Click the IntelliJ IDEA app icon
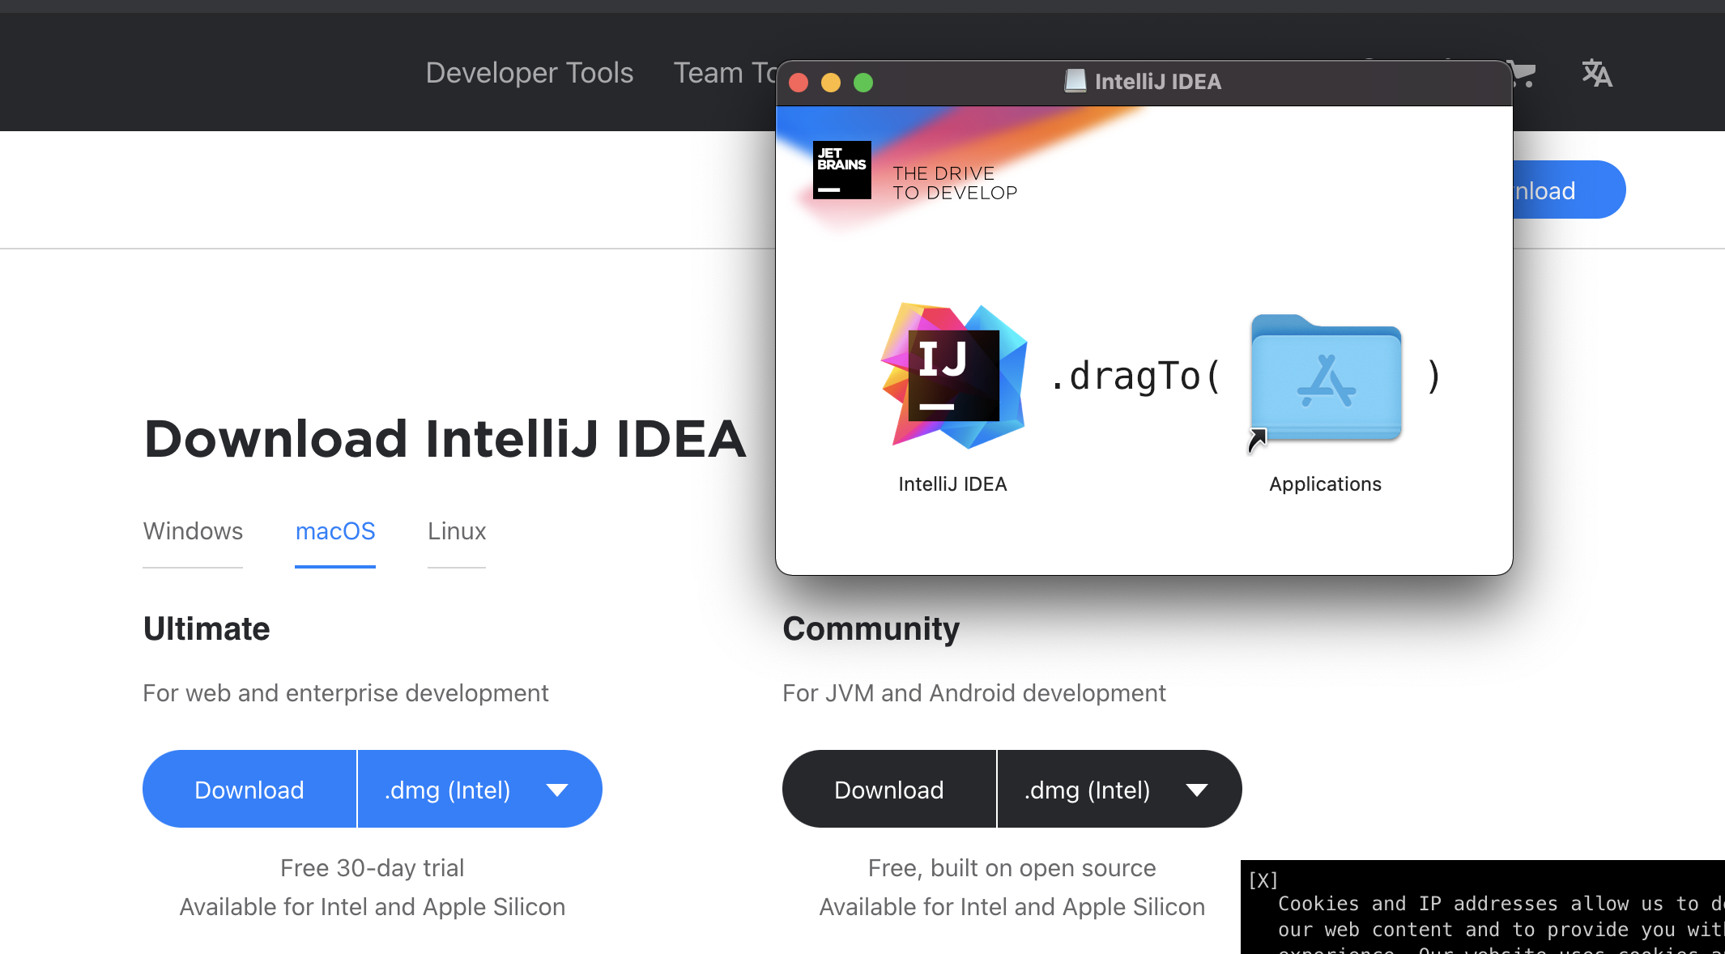 click(953, 377)
